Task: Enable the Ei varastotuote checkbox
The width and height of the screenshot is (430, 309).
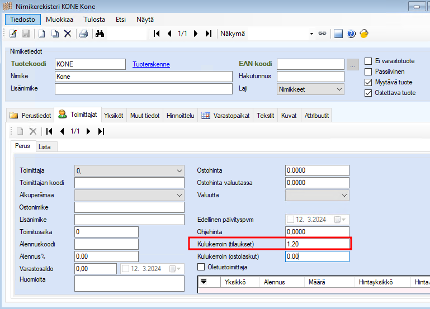Action: 368,61
